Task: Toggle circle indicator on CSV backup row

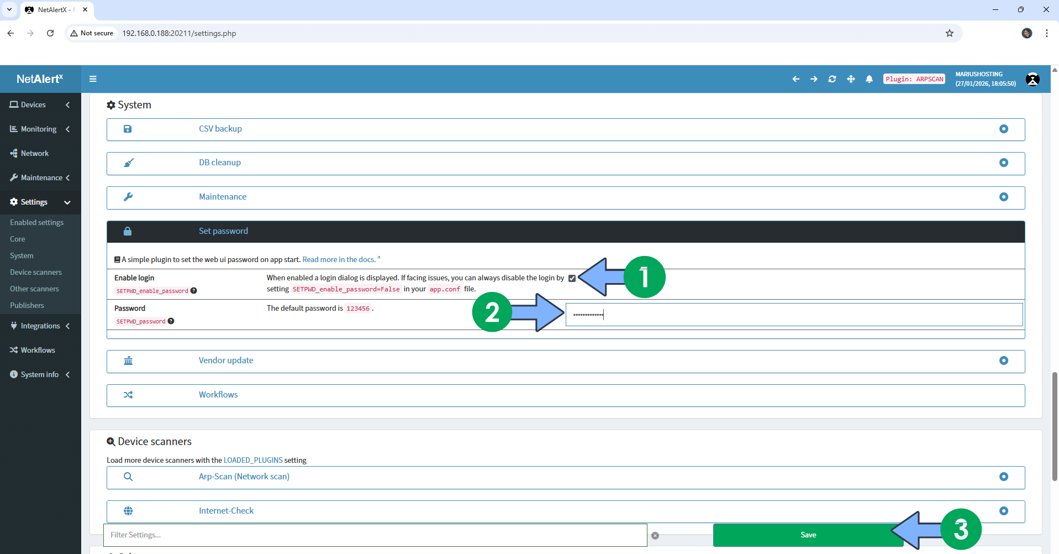Action: [1003, 129]
